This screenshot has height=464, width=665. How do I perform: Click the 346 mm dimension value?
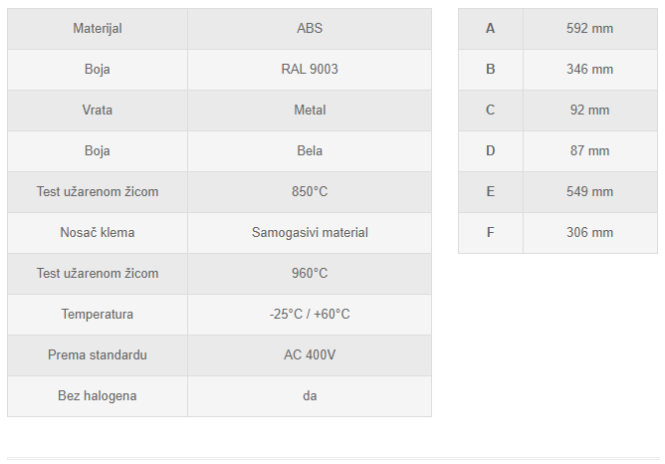590,70
